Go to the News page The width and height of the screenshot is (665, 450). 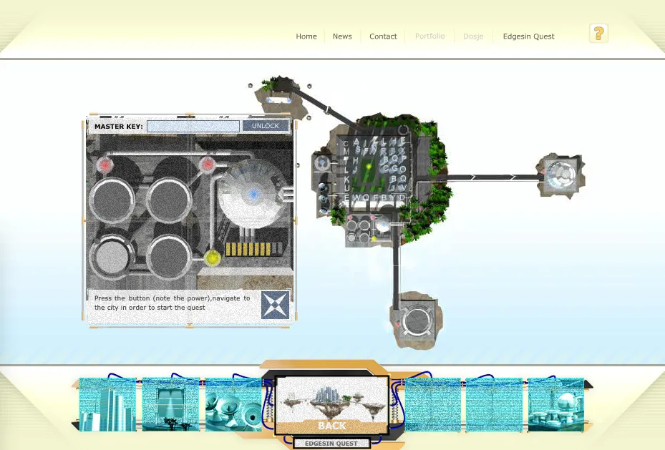(x=342, y=36)
